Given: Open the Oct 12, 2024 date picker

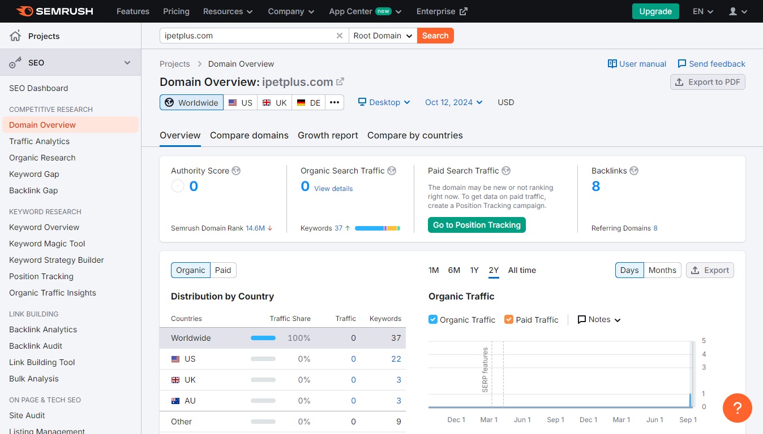Looking at the screenshot, I should click(453, 102).
